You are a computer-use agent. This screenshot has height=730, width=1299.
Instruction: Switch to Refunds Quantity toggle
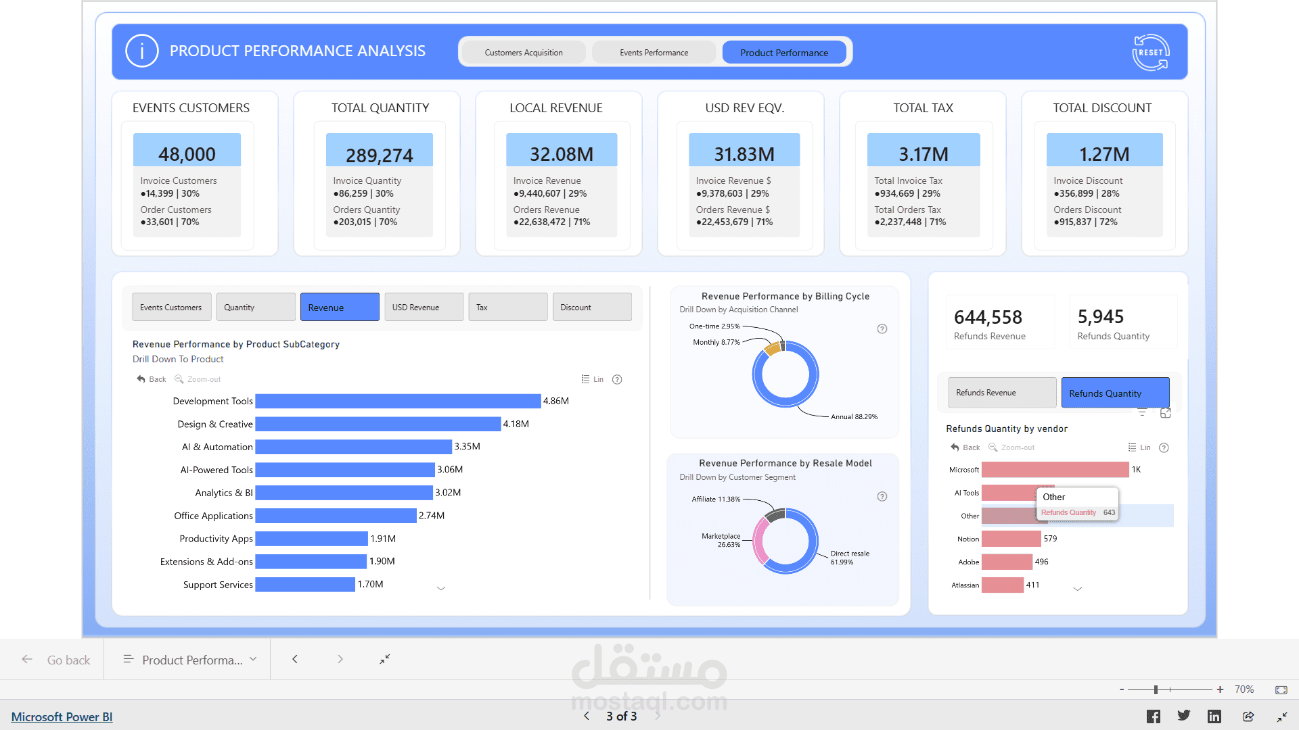[x=1115, y=393]
